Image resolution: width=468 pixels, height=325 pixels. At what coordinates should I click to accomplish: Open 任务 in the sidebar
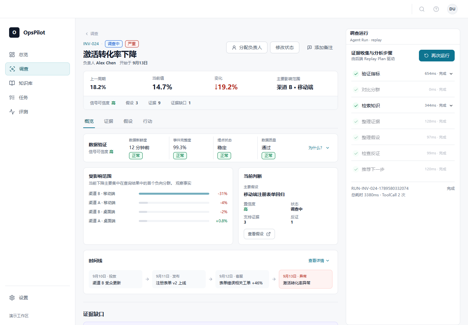37,97
